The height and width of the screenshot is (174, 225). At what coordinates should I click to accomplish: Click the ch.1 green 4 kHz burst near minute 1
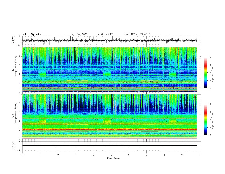pos(42,74)
